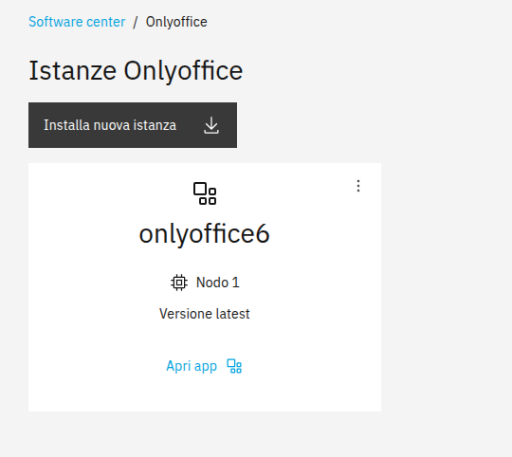Click the download arrow icon on install button
The image size is (512, 457).
(211, 125)
